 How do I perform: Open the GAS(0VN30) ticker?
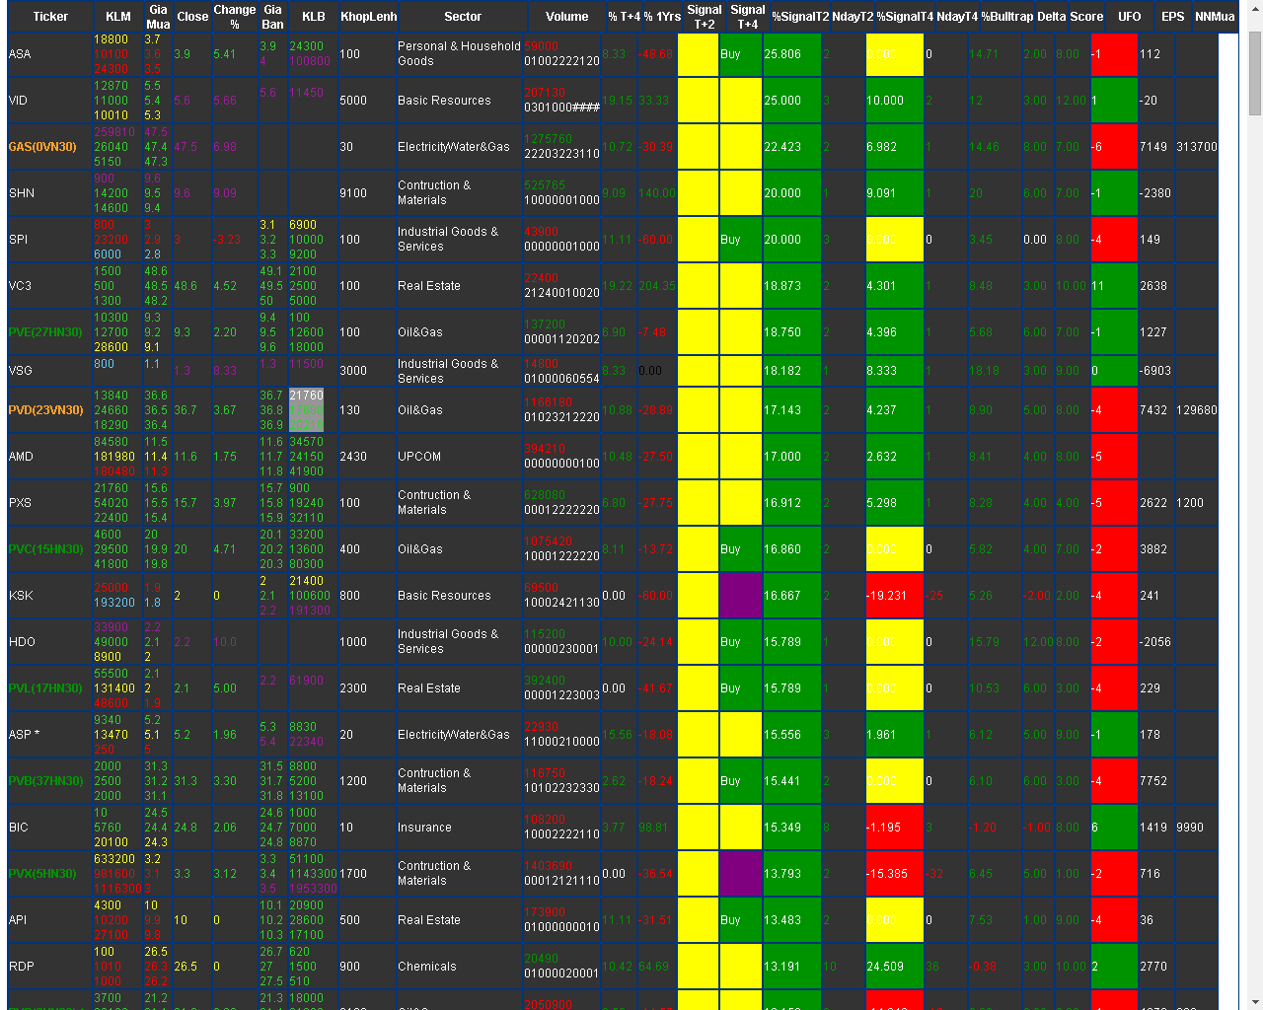pos(42,147)
